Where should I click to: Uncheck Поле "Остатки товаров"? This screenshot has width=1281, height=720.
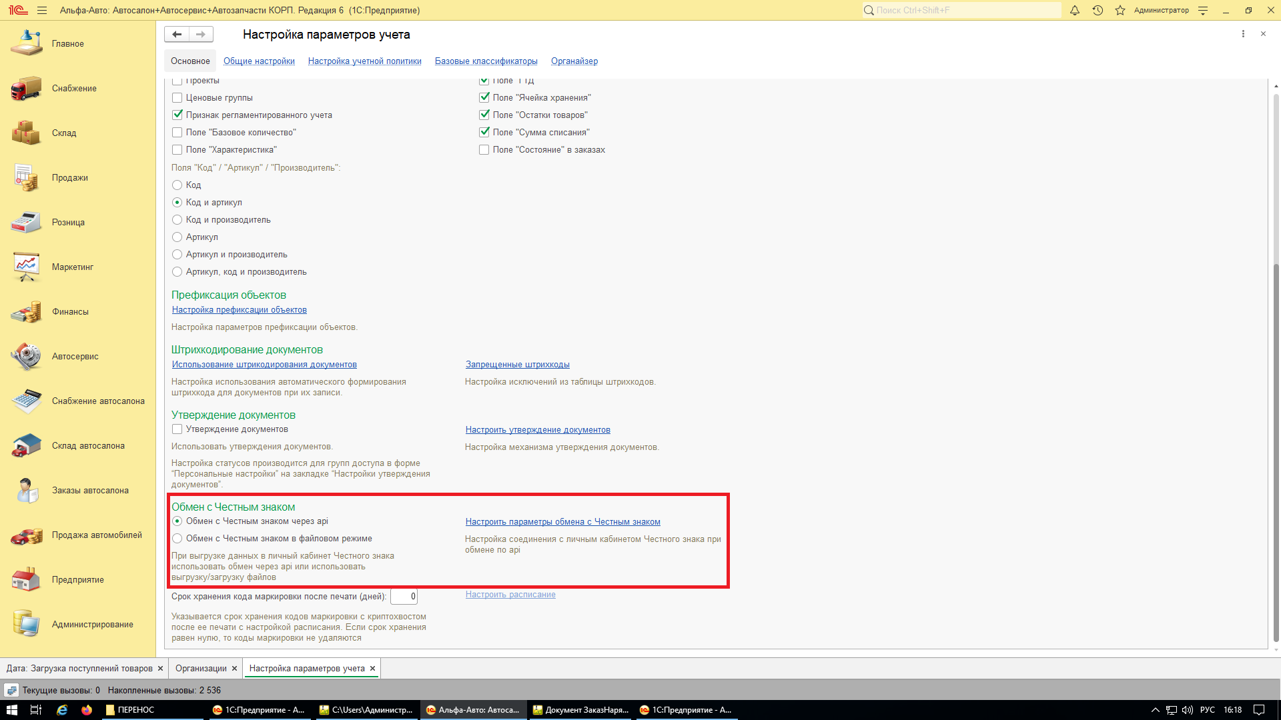(484, 115)
